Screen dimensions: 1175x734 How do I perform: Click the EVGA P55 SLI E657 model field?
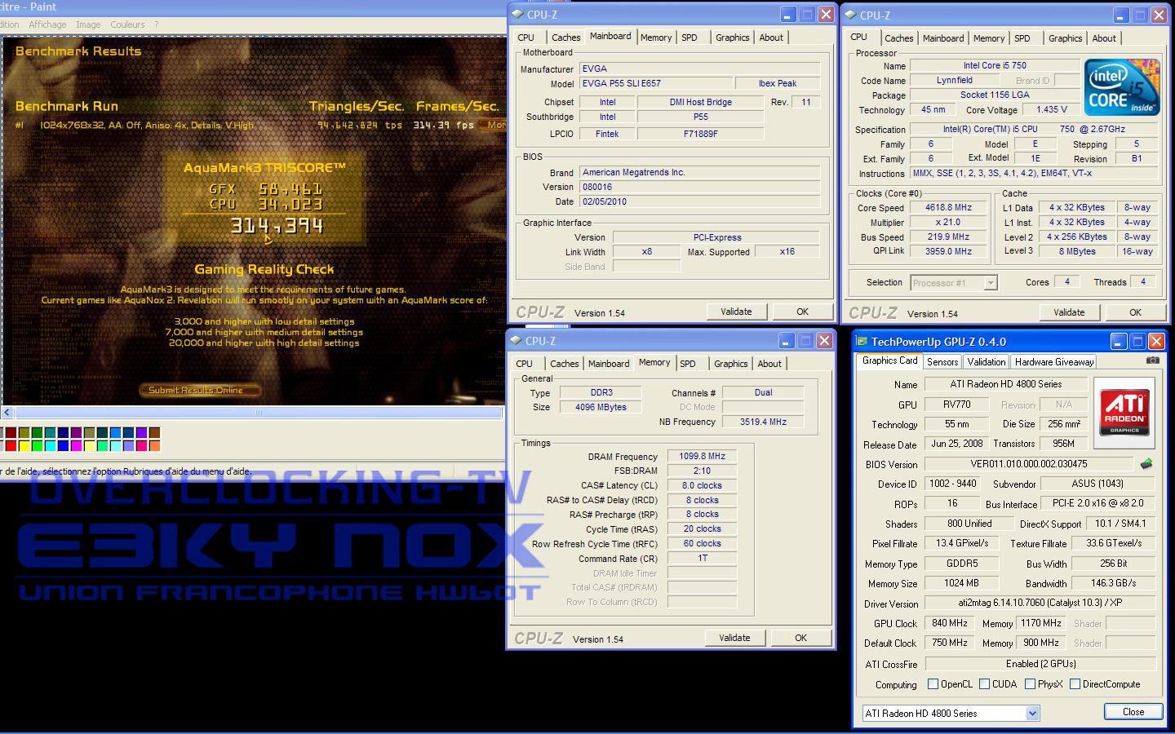pyautogui.click(x=655, y=83)
